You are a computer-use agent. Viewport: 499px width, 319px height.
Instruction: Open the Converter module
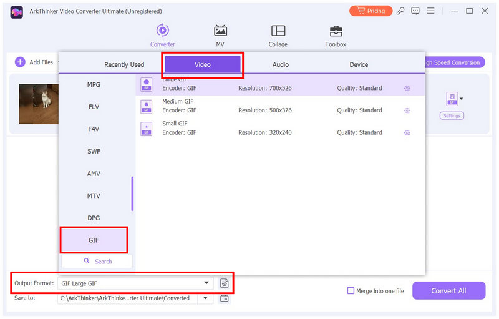(163, 36)
